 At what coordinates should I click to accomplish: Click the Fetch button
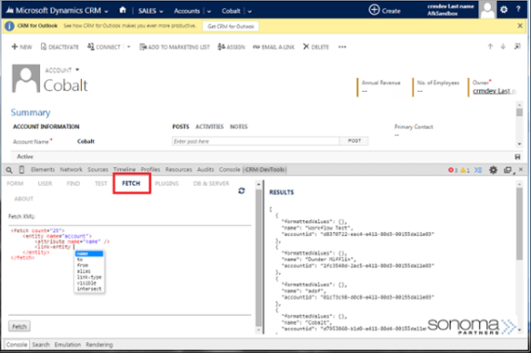click(x=19, y=327)
